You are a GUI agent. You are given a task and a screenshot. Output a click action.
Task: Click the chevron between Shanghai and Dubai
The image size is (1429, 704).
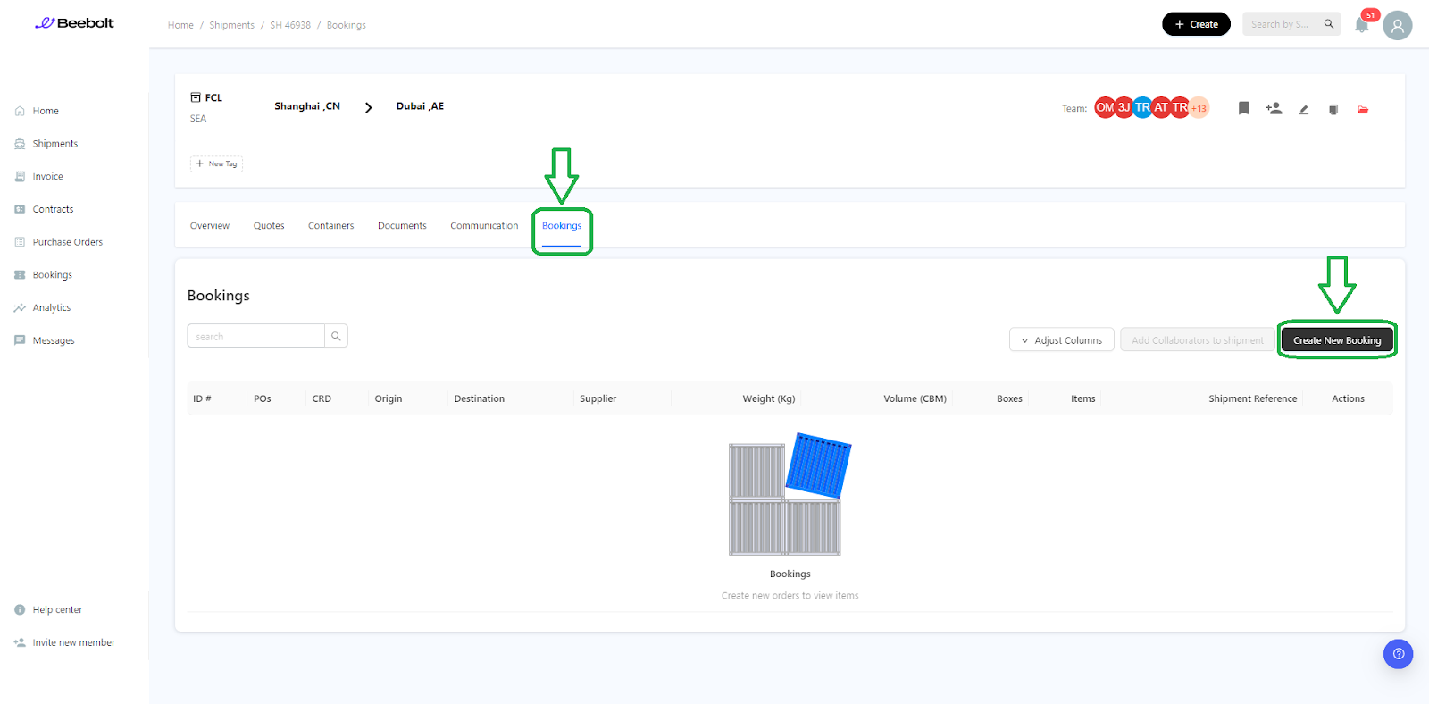tap(368, 107)
